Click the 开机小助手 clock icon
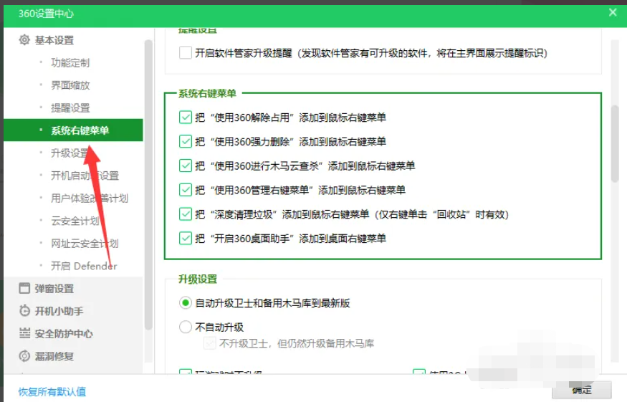This screenshot has height=402, width=627. tap(24, 311)
